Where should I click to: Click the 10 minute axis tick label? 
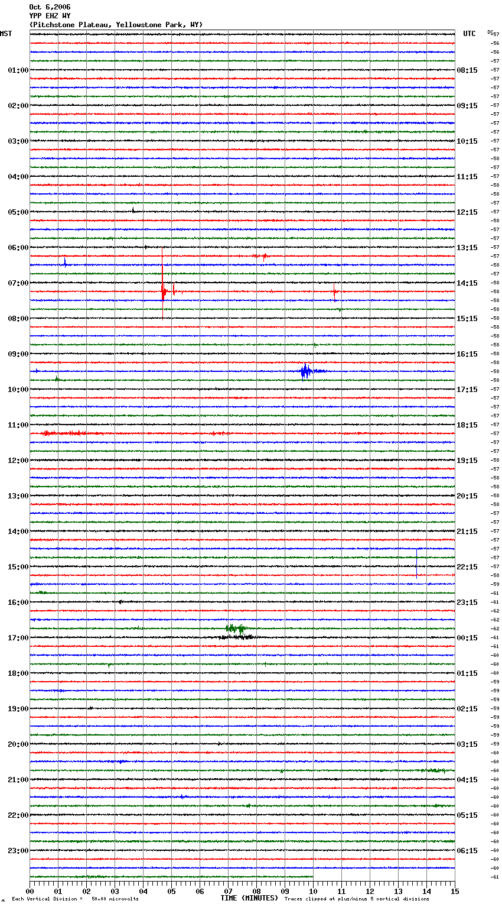coord(313,891)
